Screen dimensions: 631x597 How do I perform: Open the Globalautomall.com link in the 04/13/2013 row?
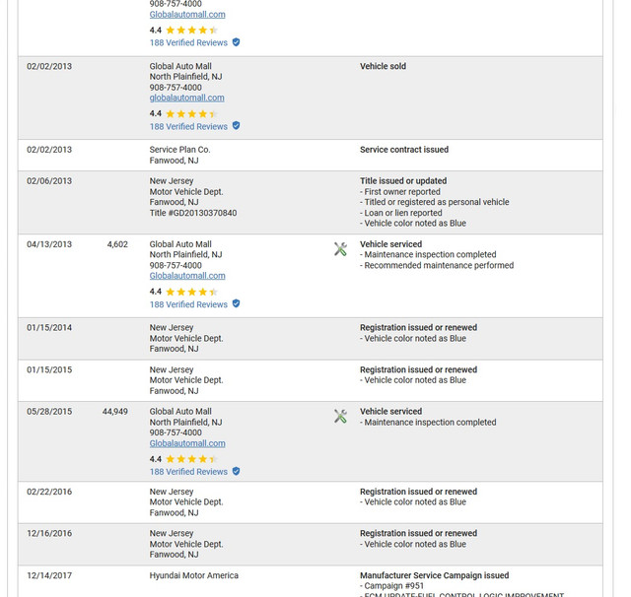(187, 276)
